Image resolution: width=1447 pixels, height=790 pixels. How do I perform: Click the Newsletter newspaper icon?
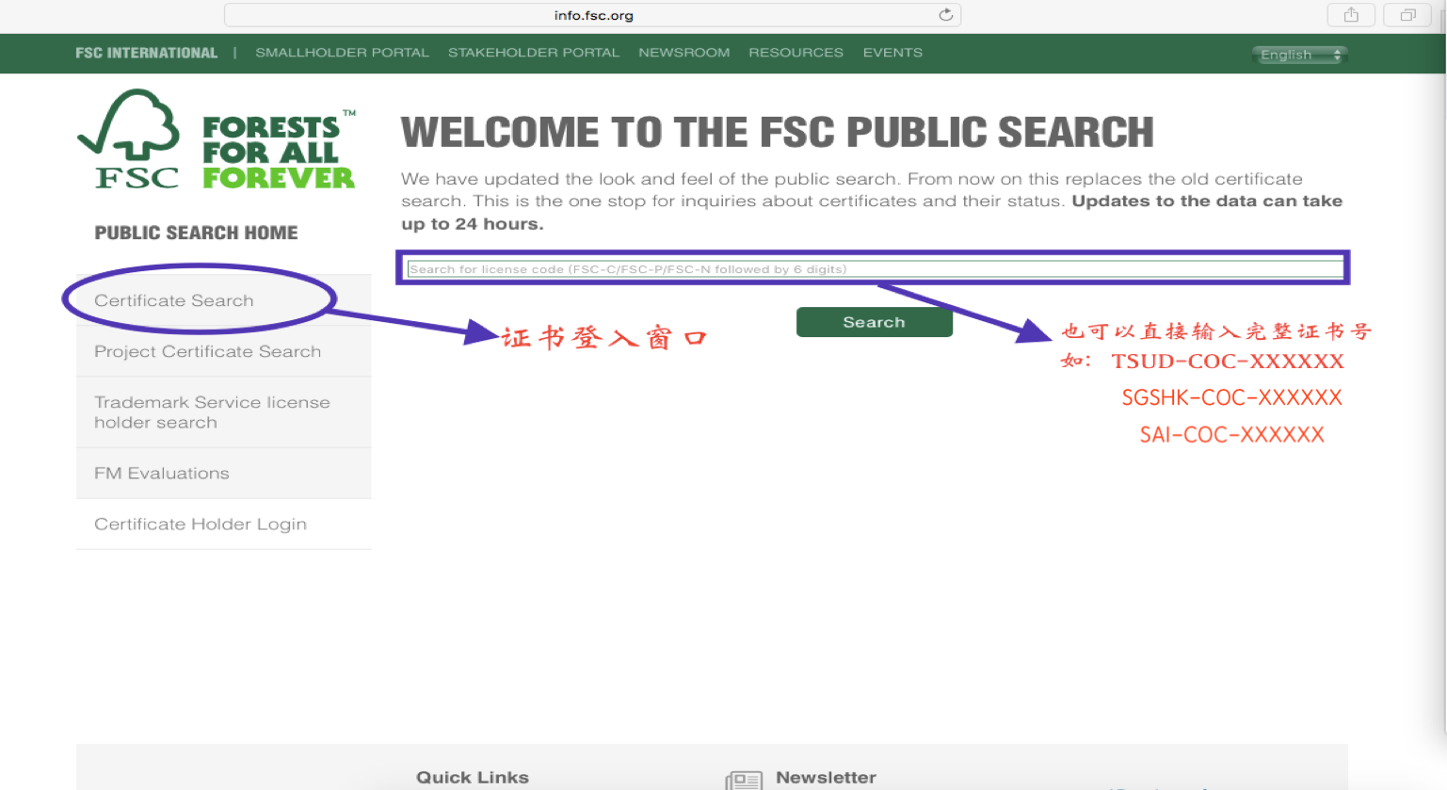tap(744, 780)
